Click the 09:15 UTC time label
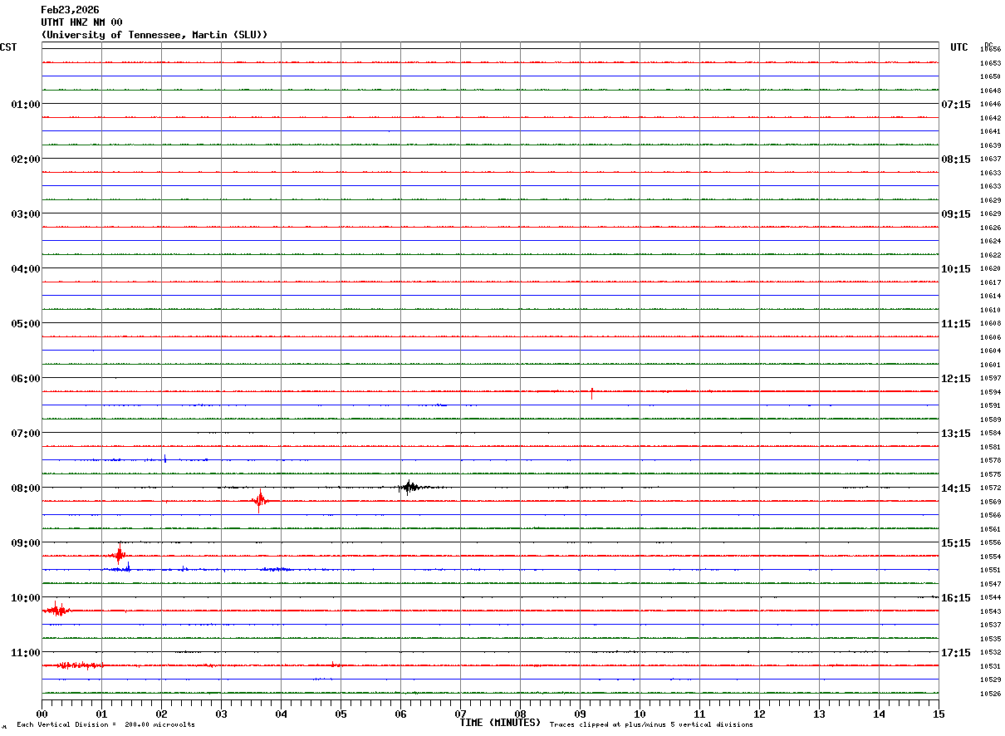This screenshot has height=736, width=1005. tap(956, 214)
